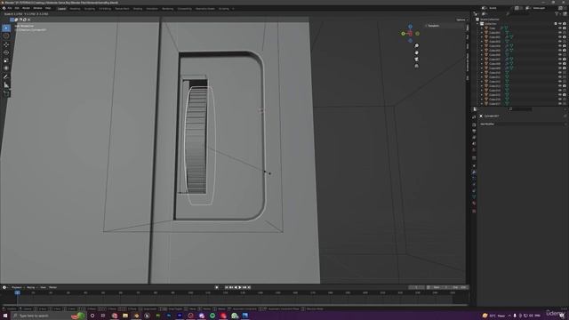Expand the Cube.007 row arrow

482,60
